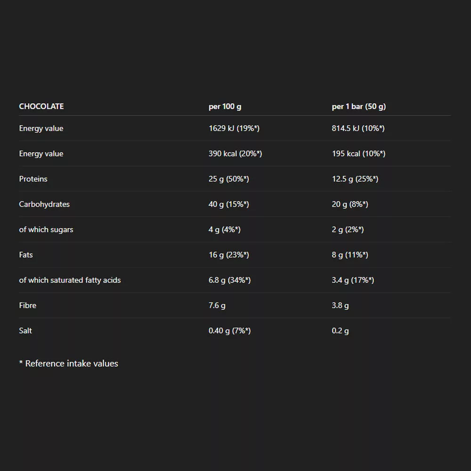Select the 195 kcal per bar value
Screen dimensions: 471x471
358,154
